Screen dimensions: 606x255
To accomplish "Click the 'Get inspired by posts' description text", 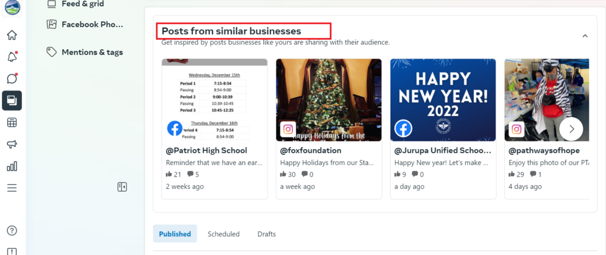I will tap(276, 42).
